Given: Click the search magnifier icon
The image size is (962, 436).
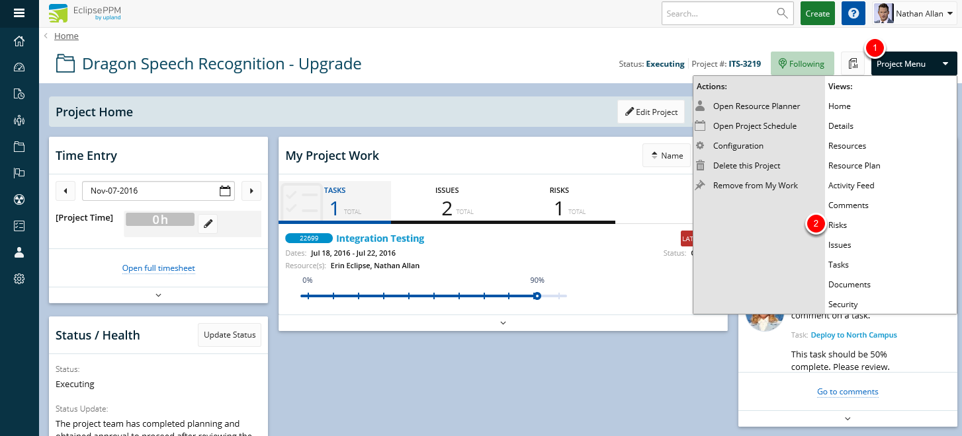Looking at the screenshot, I should 783,13.
